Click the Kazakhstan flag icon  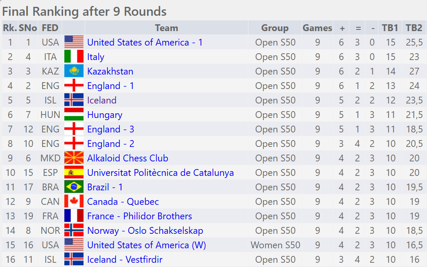74,71
